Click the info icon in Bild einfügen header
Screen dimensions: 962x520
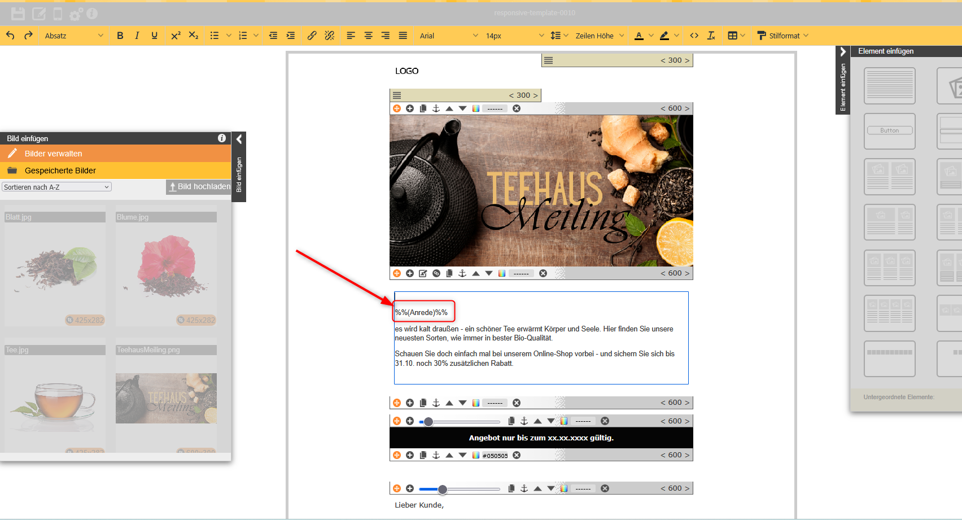coord(222,138)
